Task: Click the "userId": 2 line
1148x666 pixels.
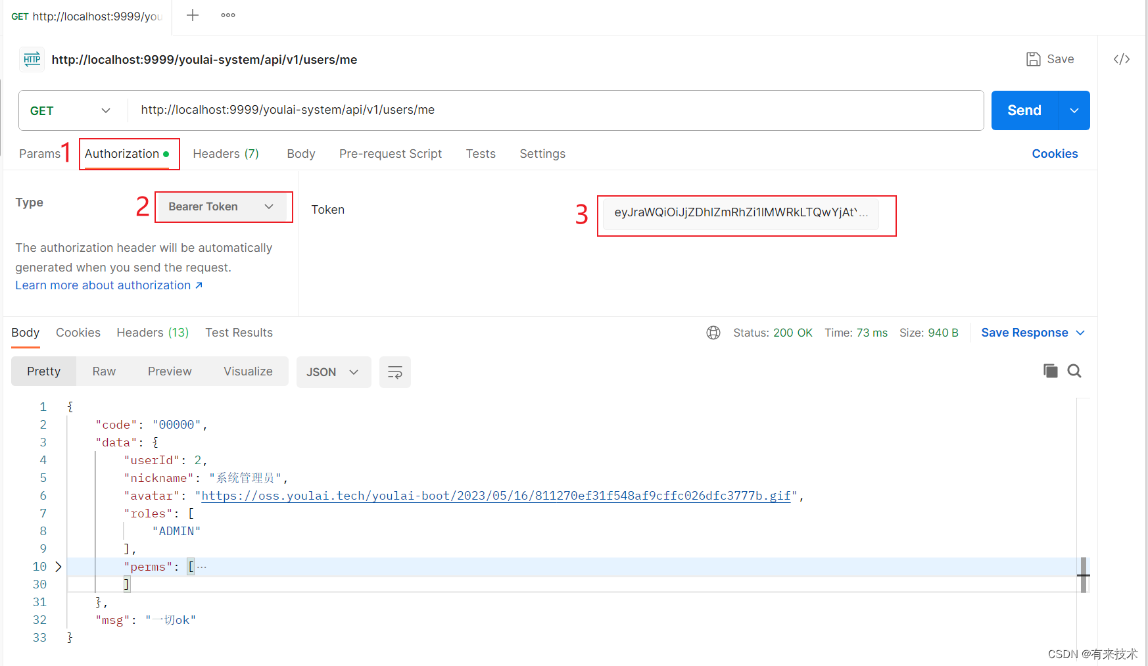Action: (166, 460)
